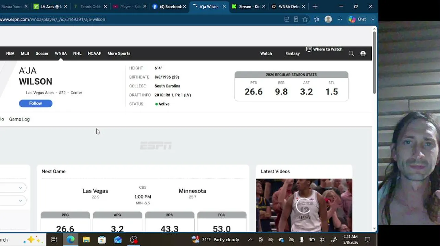This screenshot has width=440, height=246.
Task: Switch to the LV Aces tab
Action: pos(51,6)
